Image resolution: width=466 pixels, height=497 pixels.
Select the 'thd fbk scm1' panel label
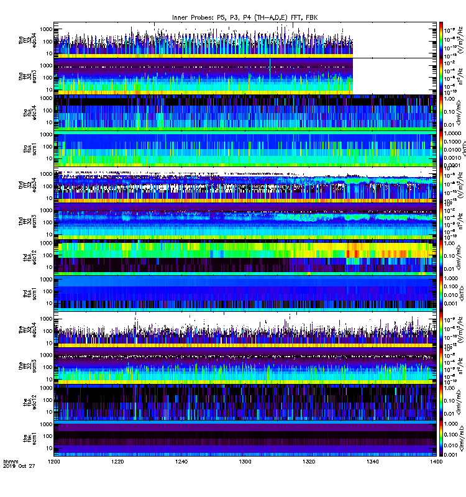(x=29, y=293)
